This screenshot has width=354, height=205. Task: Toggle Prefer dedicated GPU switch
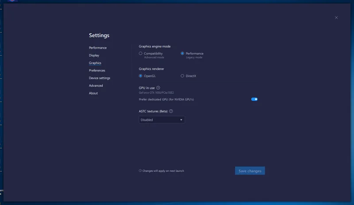click(254, 99)
